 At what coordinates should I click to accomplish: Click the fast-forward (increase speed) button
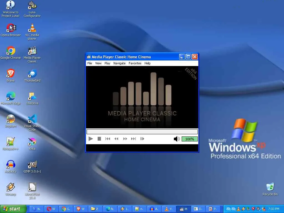(x=125, y=139)
